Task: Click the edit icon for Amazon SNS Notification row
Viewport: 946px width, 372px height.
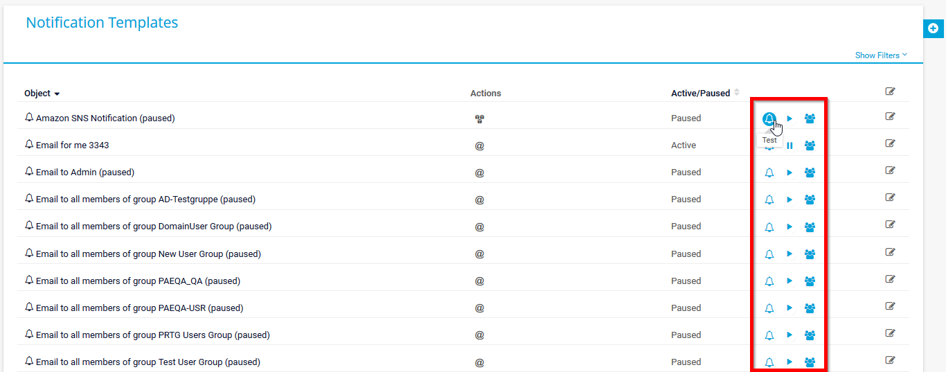Action: click(x=890, y=116)
